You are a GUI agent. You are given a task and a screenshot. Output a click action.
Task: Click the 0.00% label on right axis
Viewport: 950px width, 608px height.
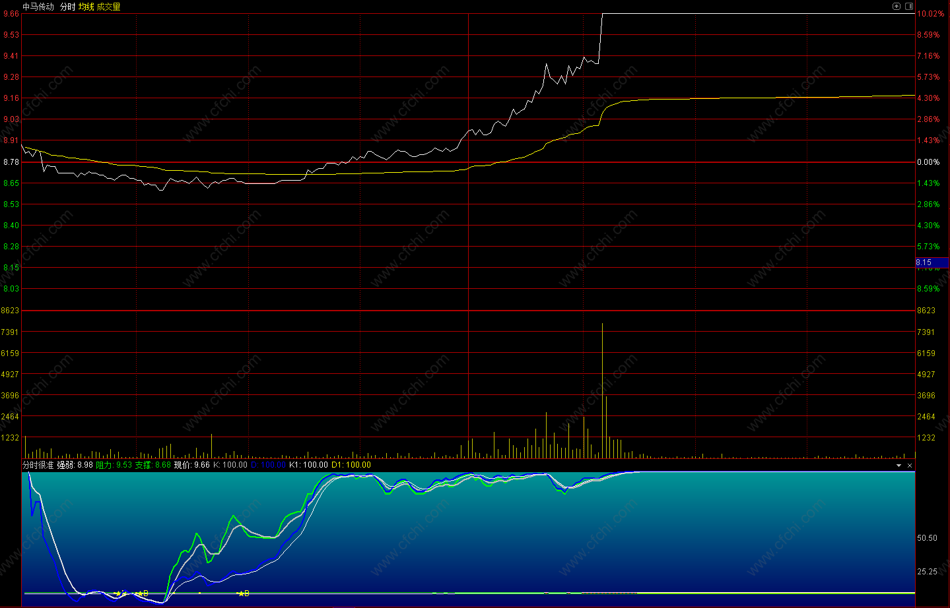click(928, 162)
